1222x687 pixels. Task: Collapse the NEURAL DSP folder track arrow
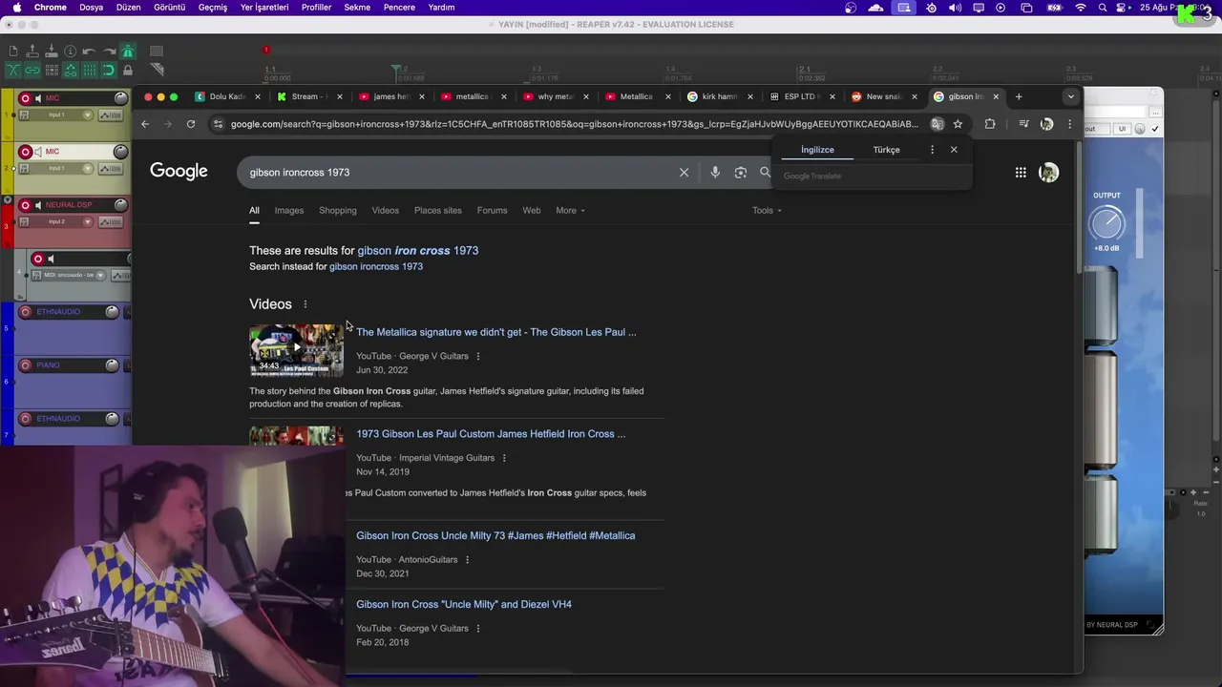click(8, 201)
